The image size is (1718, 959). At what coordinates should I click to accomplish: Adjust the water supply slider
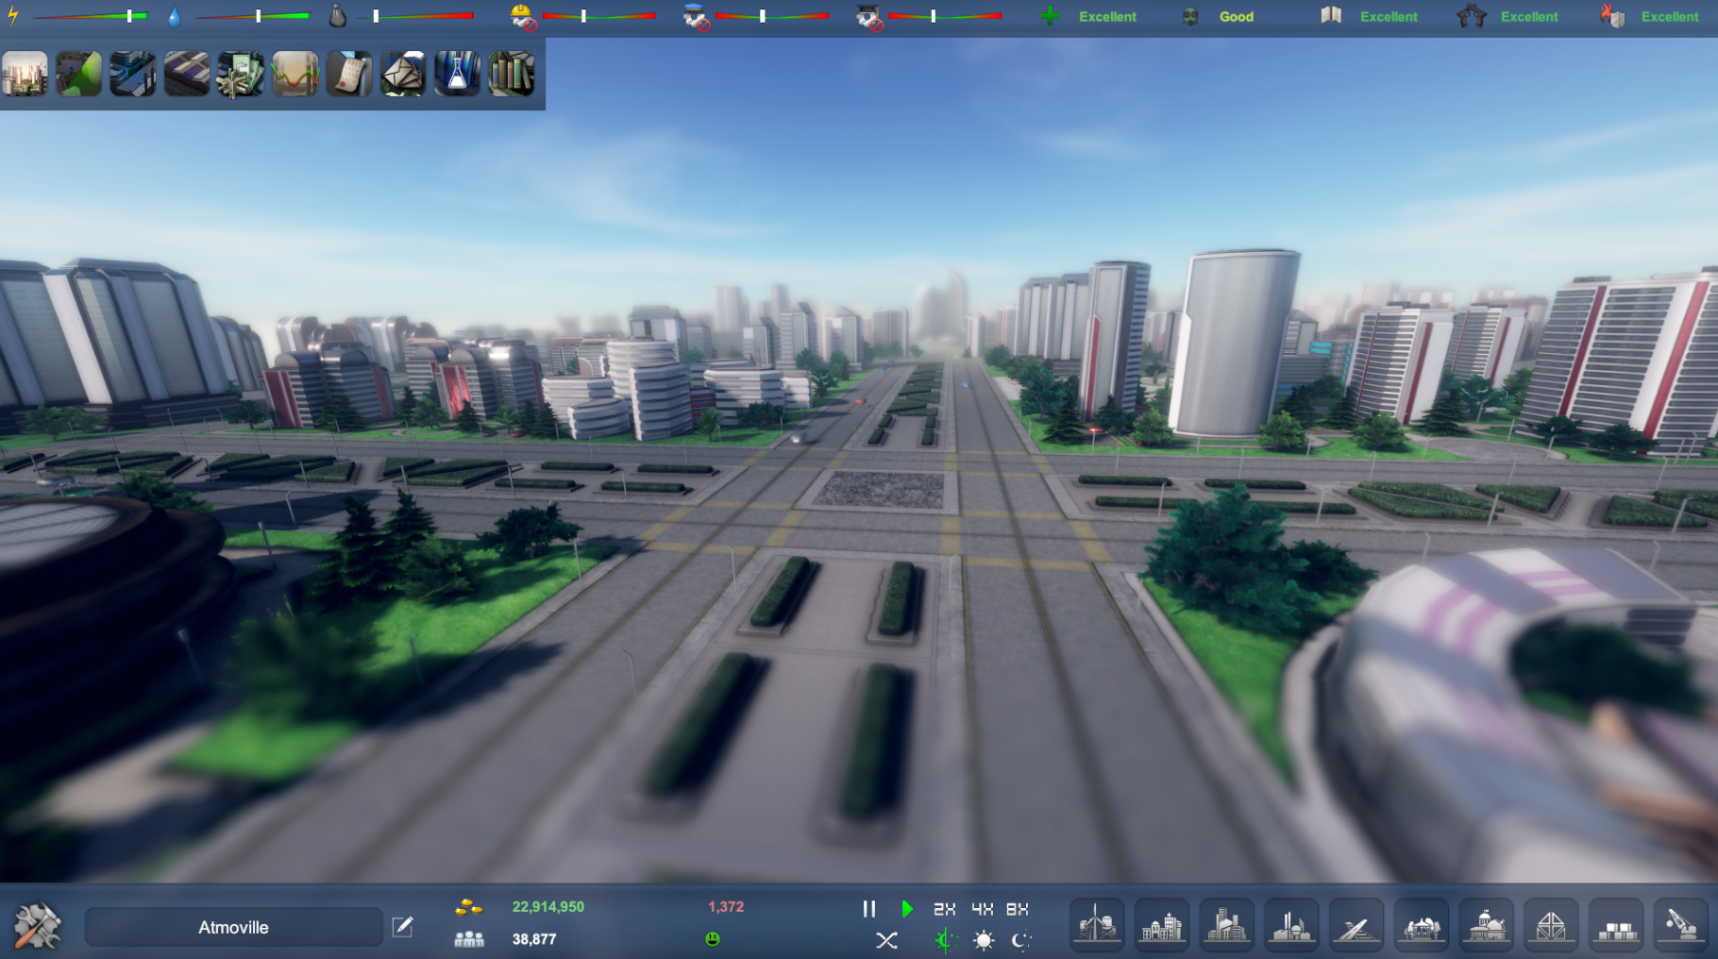253,16
